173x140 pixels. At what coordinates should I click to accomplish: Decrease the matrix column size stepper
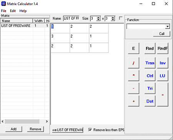click(x=113, y=20)
